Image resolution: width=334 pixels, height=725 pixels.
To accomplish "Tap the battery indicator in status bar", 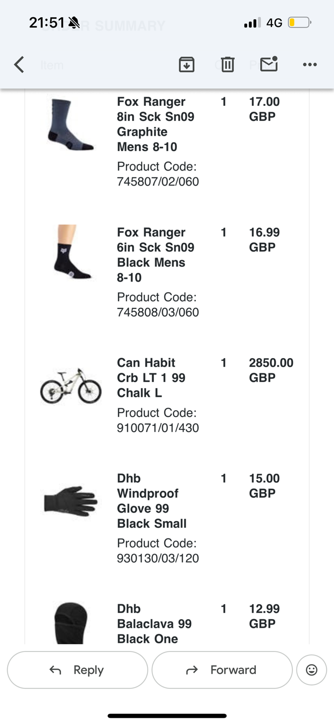I will click(x=299, y=23).
